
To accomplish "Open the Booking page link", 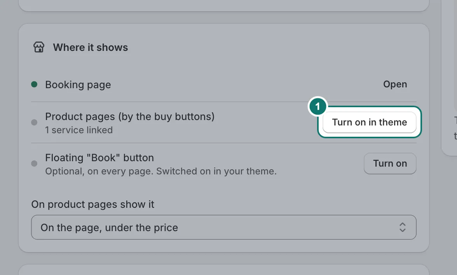I will click(x=395, y=84).
